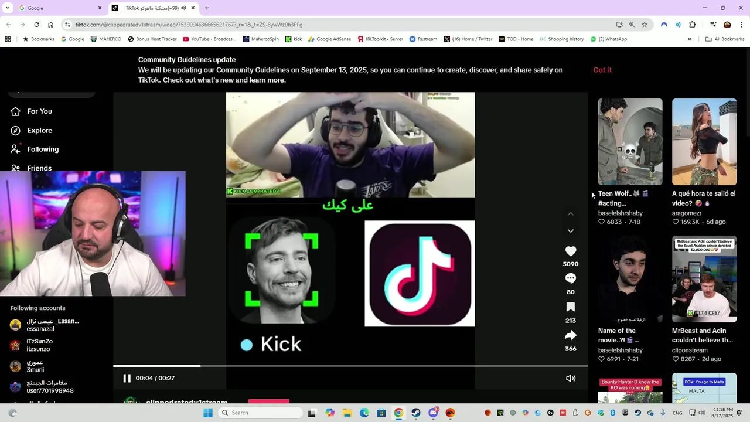Image resolution: width=750 pixels, height=422 pixels.
Task: Open the Bonus Hunt Tracker bookmark
Action: 152,39
